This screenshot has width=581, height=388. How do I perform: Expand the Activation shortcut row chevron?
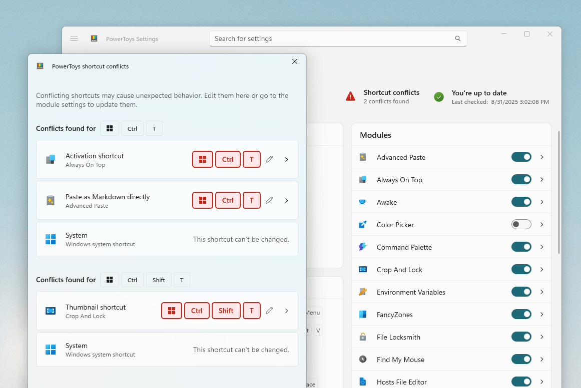click(x=286, y=160)
